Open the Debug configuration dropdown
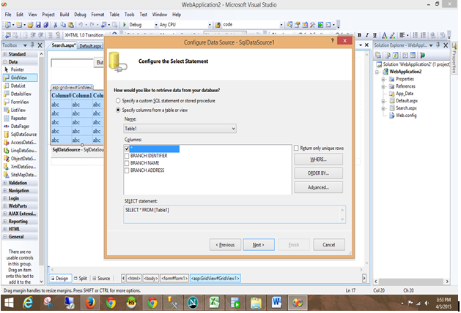This screenshot has height=313, width=461. pyautogui.click(x=156, y=25)
